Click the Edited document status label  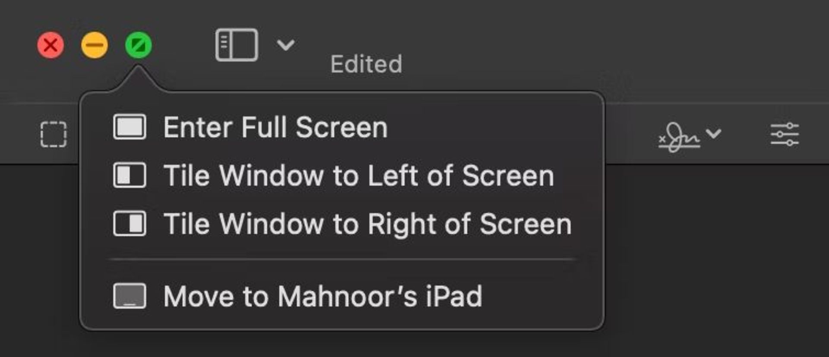tap(366, 64)
